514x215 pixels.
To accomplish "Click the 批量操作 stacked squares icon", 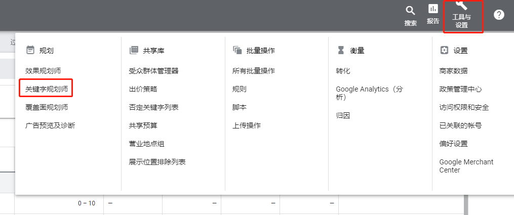I will [237, 50].
